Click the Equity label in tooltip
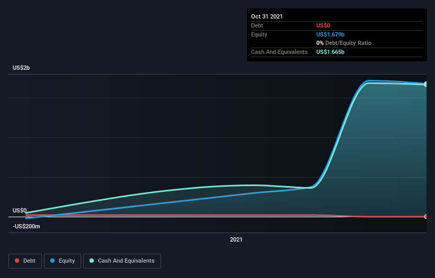435x278 pixels. [x=259, y=34]
